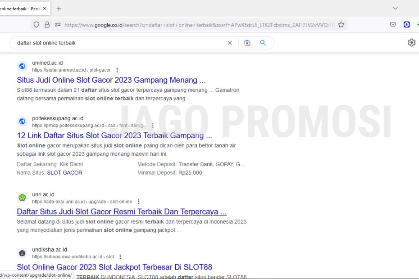419x279 pixels.
Task: Click the unri.ac.id favicon
Action: pyautogui.click(x=22, y=198)
